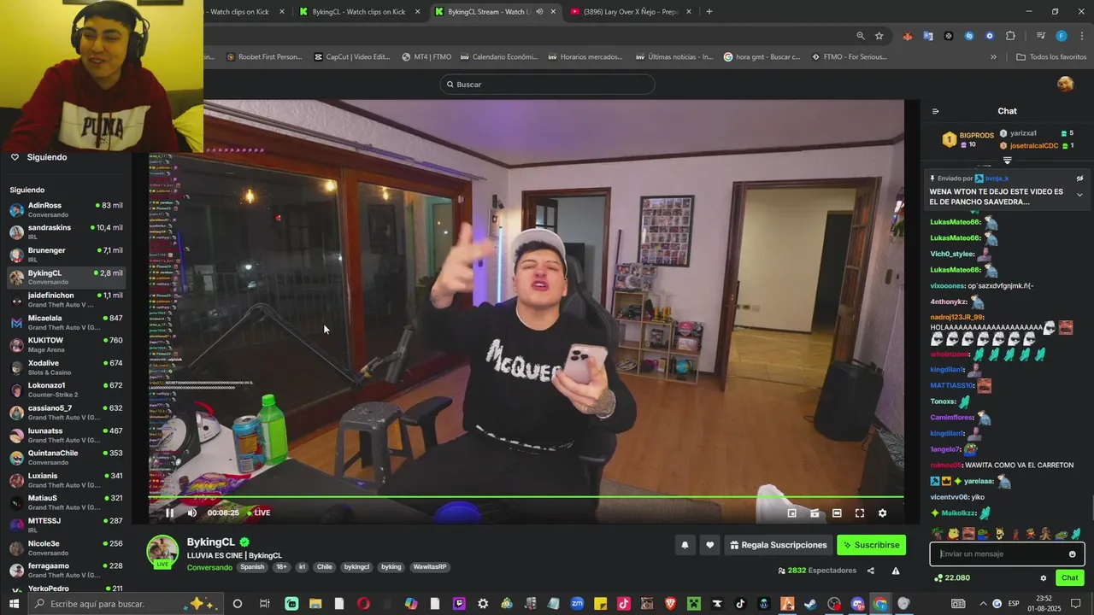Open CapCut Video Editor bookmark
1094x615 pixels.
352,57
